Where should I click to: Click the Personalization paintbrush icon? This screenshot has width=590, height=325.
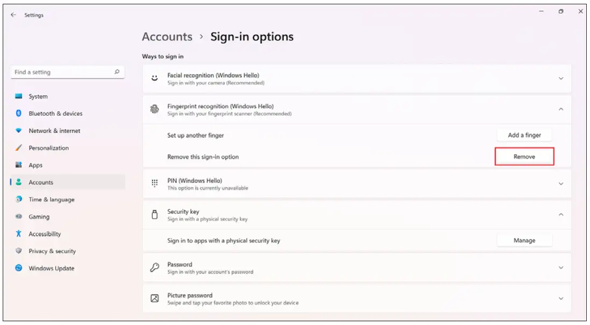(x=19, y=148)
